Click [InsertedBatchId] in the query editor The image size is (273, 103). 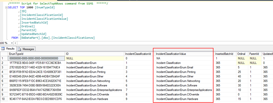34,23
